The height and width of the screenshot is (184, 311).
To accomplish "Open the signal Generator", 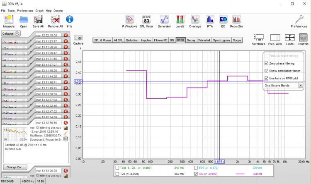I will (164, 22).
